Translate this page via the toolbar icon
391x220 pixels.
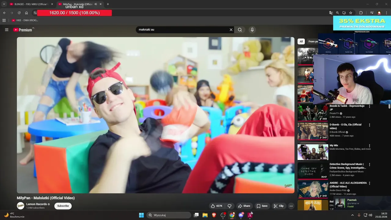coord(331,13)
